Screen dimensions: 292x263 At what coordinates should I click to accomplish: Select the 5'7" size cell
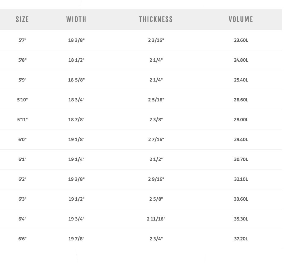(x=22, y=40)
